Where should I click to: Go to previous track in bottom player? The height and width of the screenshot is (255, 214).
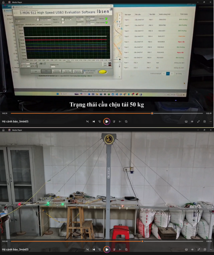[x=94, y=249]
